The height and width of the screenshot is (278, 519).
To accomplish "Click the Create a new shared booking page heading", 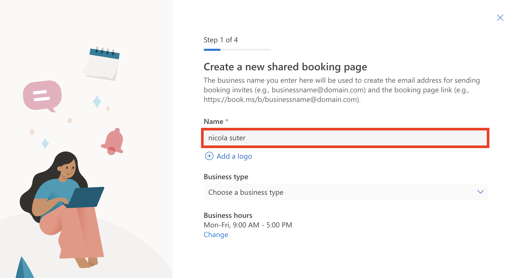I will point(285,67).
